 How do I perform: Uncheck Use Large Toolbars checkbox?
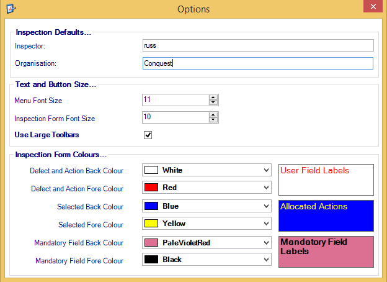tap(148, 135)
